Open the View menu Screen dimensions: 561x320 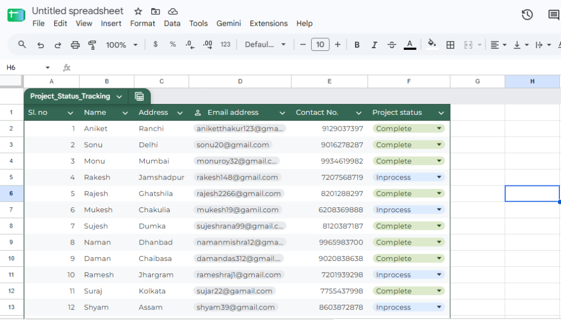click(x=84, y=23)
